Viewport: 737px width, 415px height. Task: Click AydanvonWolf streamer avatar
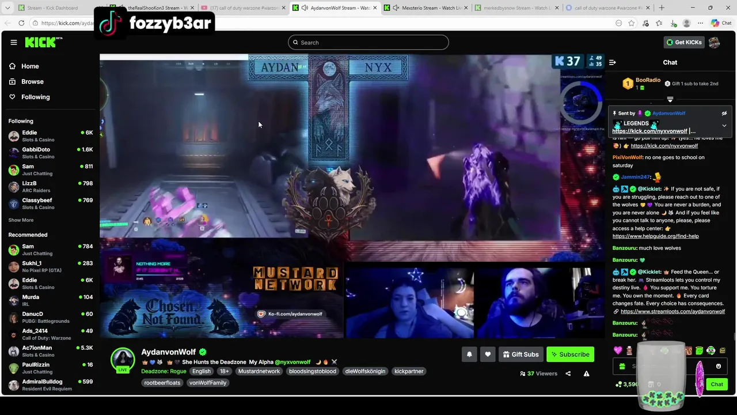coord(123,360)
